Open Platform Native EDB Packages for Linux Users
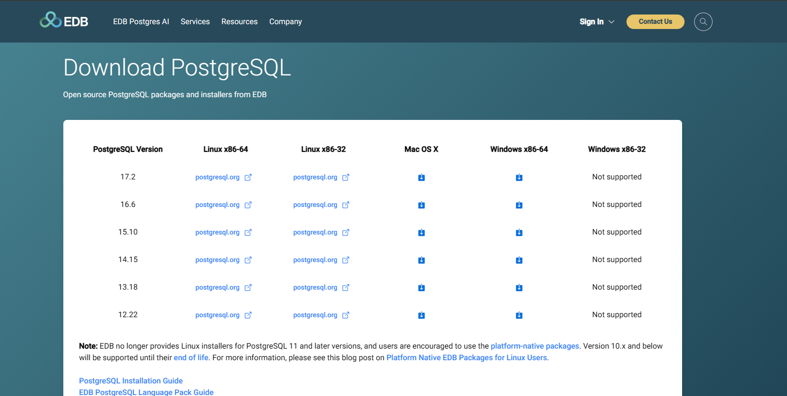This screenshot has width=787, height=396. click(x=466, y=358)
